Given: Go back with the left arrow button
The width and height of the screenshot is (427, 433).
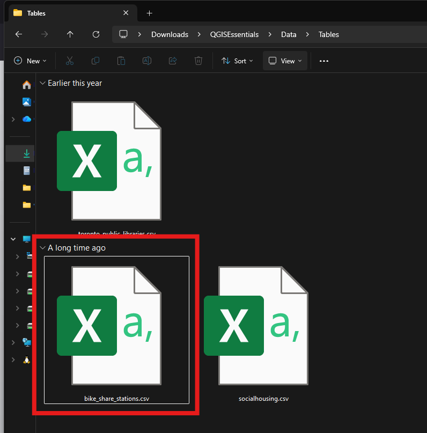Looking at the screenshot, I should pos(19,34).
